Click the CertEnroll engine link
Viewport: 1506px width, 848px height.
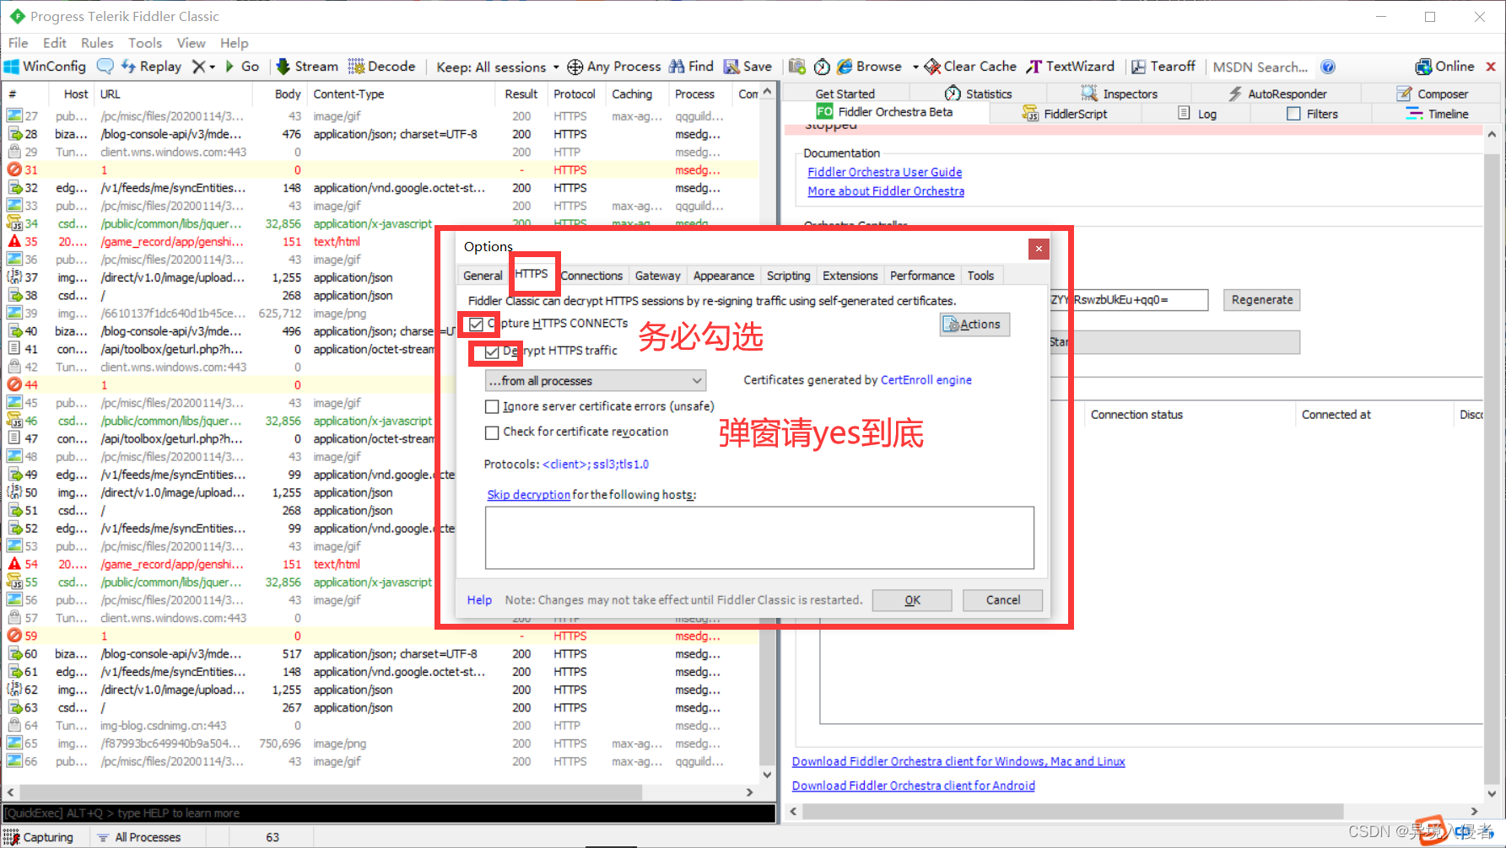click(x=926, y=380)
